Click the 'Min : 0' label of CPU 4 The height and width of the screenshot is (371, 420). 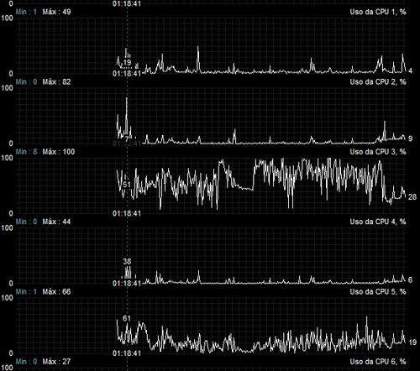click(26, 222)
